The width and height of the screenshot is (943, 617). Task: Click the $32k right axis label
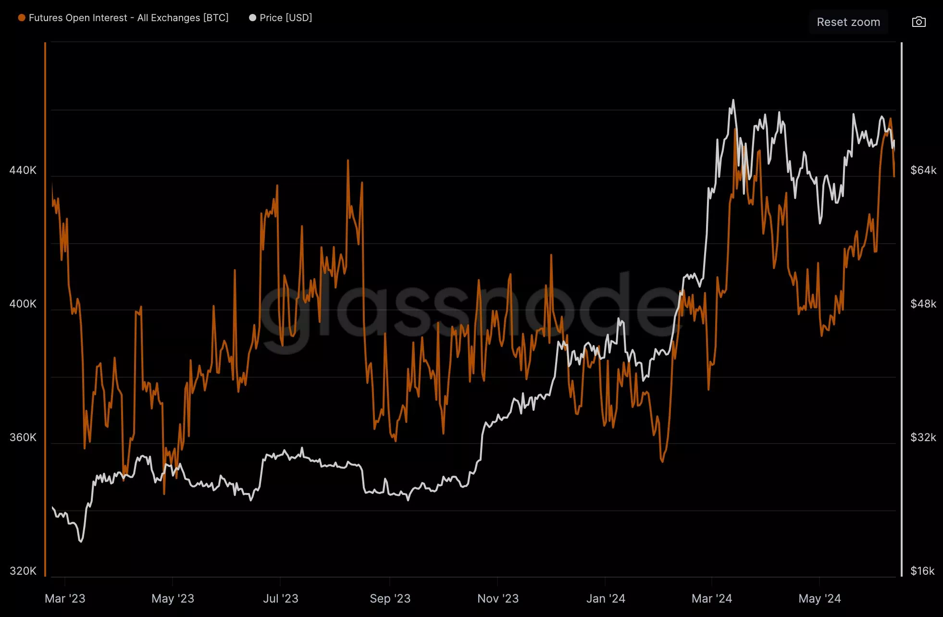(x=923, y=437)
